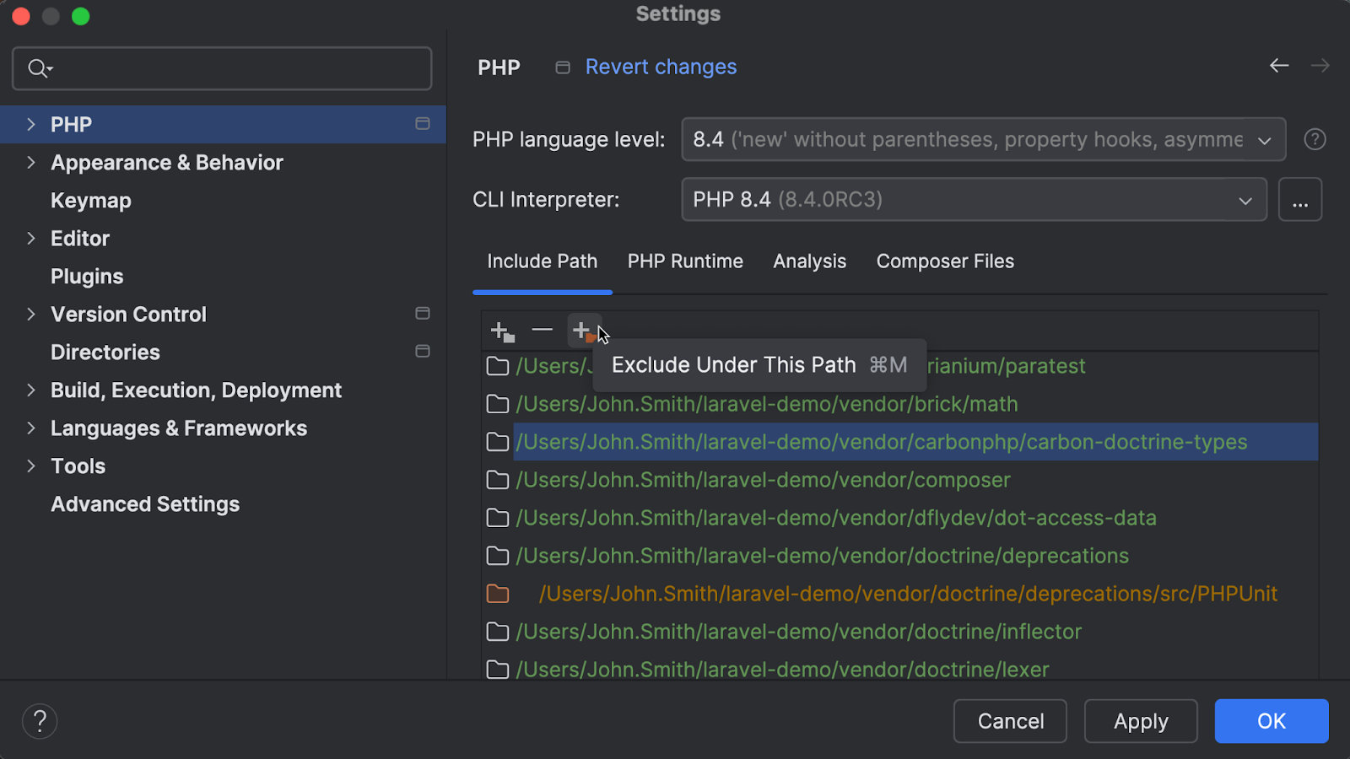Click the modified-settings indicator next to Version Control

click(x=422, y=313)
